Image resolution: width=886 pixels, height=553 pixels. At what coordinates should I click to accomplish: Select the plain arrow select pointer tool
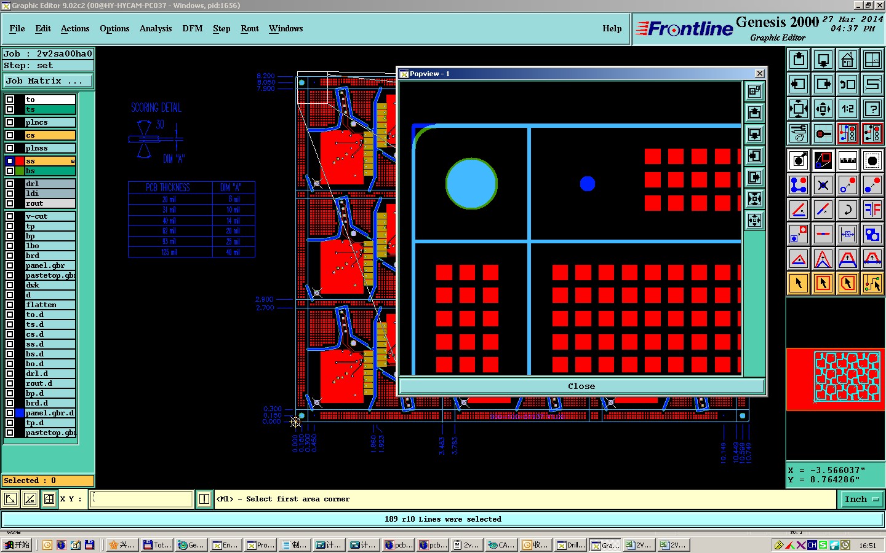click(799, 283)
